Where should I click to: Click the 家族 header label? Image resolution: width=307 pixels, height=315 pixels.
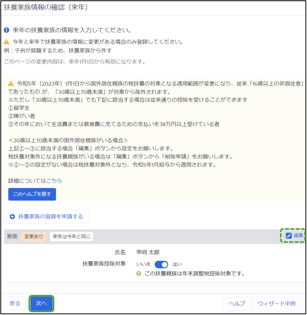tap(12, 236)
